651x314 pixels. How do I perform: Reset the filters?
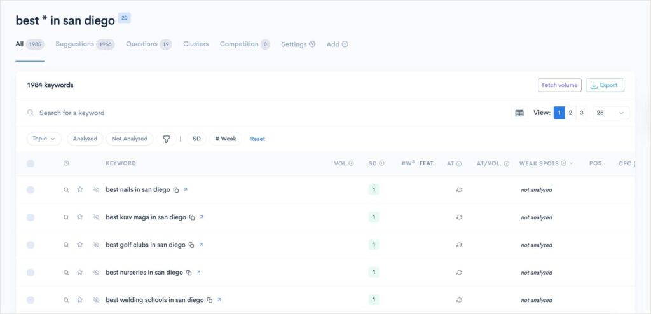pyautogui.click(x=257, y=139)
